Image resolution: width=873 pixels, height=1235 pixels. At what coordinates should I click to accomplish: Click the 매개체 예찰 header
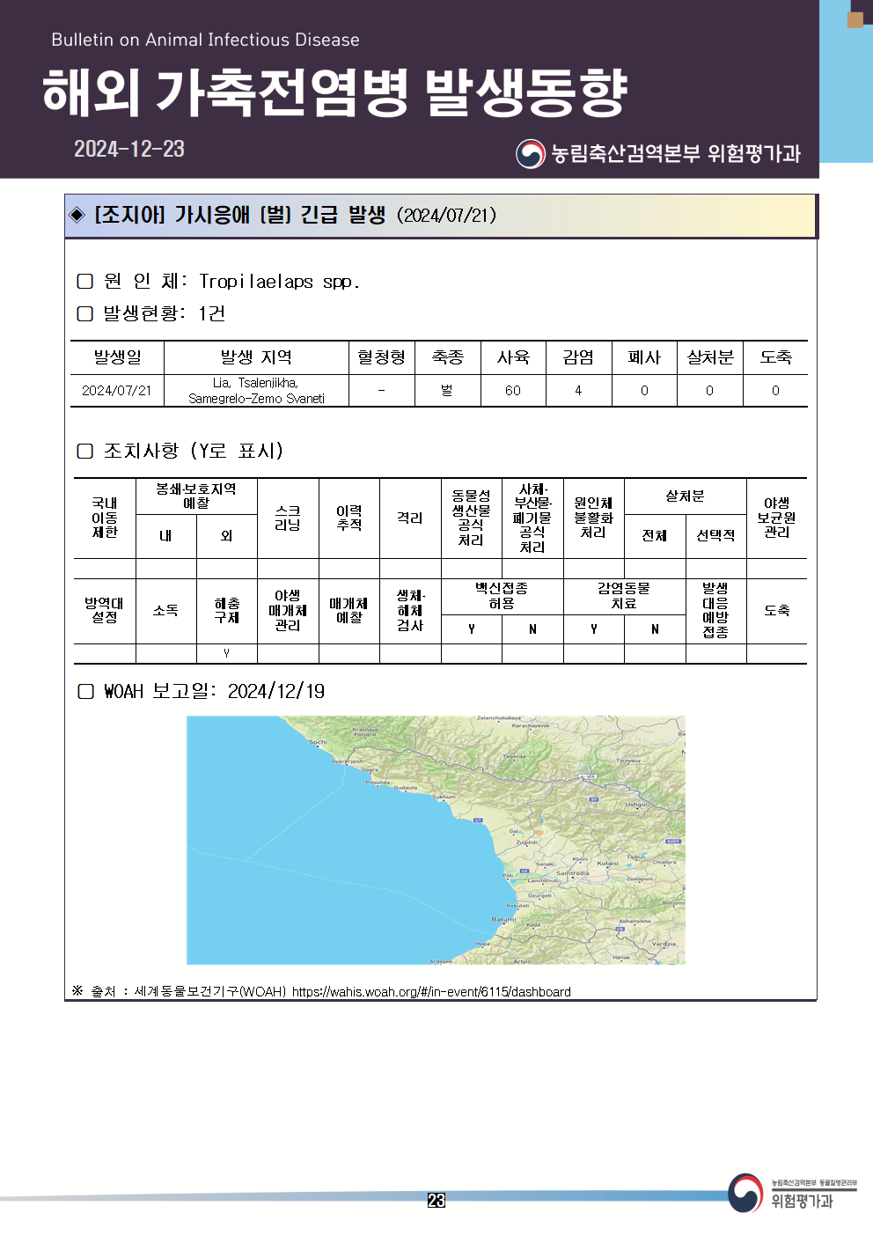tap(349, 610)
